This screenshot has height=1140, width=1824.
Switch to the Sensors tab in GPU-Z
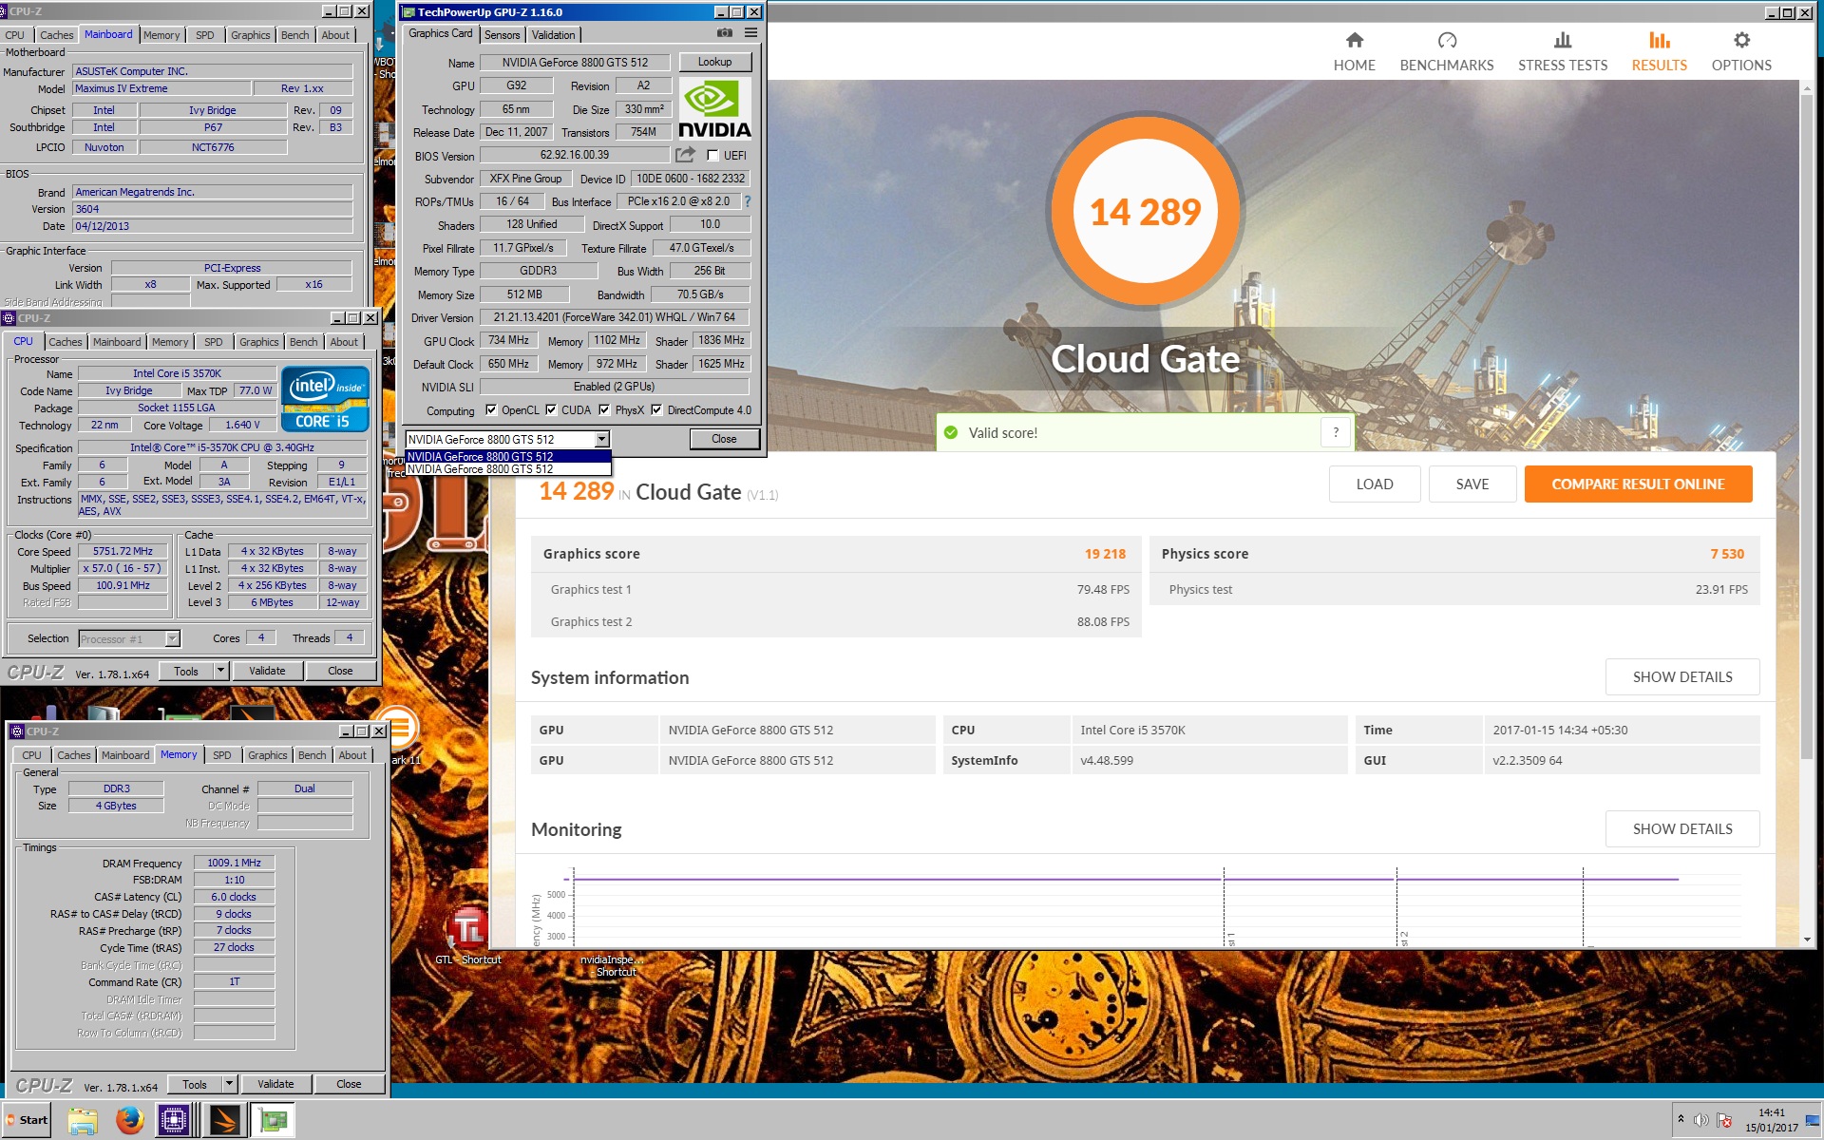pos(502,35)
